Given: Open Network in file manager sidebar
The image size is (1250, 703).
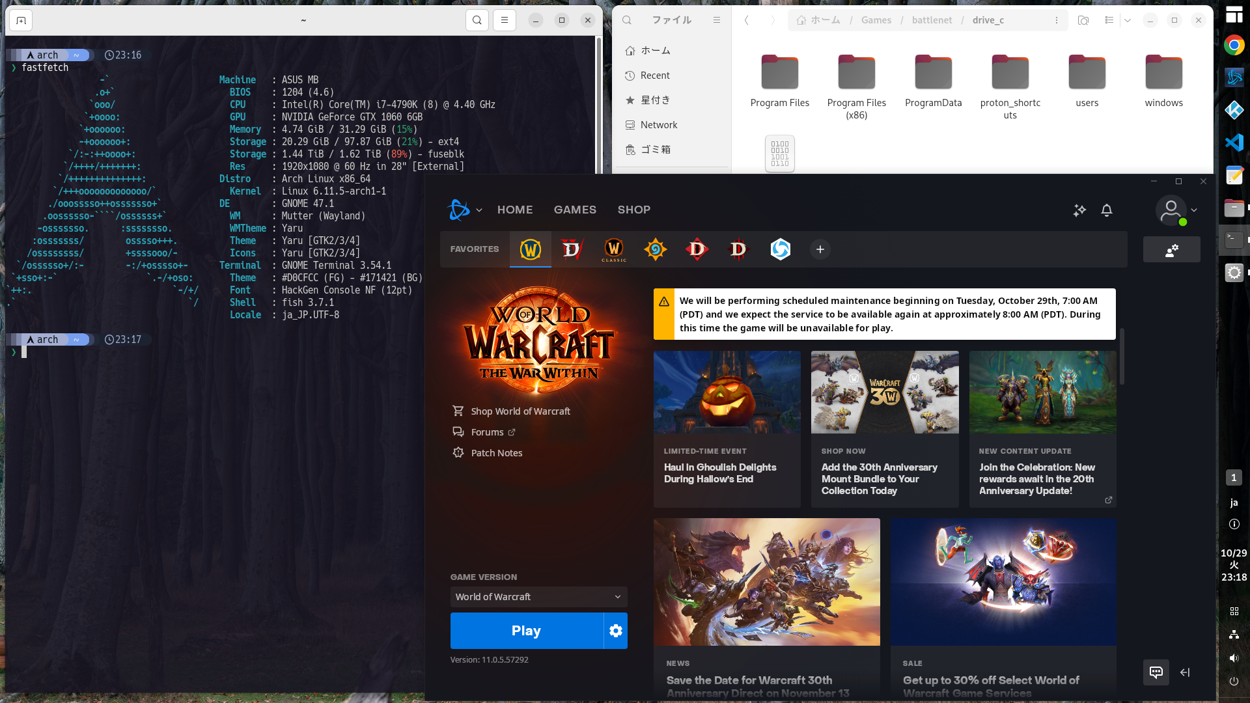Looking at the screenshot, I should [672, 125].
